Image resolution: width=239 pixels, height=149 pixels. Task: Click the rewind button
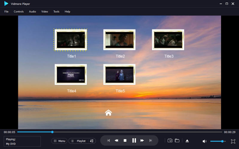point(117,140)
